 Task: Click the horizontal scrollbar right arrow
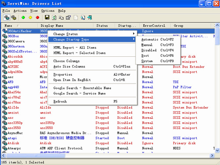[x=212, y=155]
